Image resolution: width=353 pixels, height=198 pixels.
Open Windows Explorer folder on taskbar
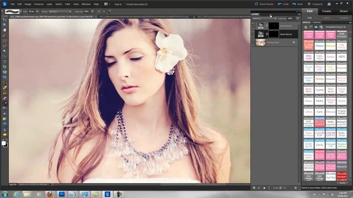coord(27,194)
